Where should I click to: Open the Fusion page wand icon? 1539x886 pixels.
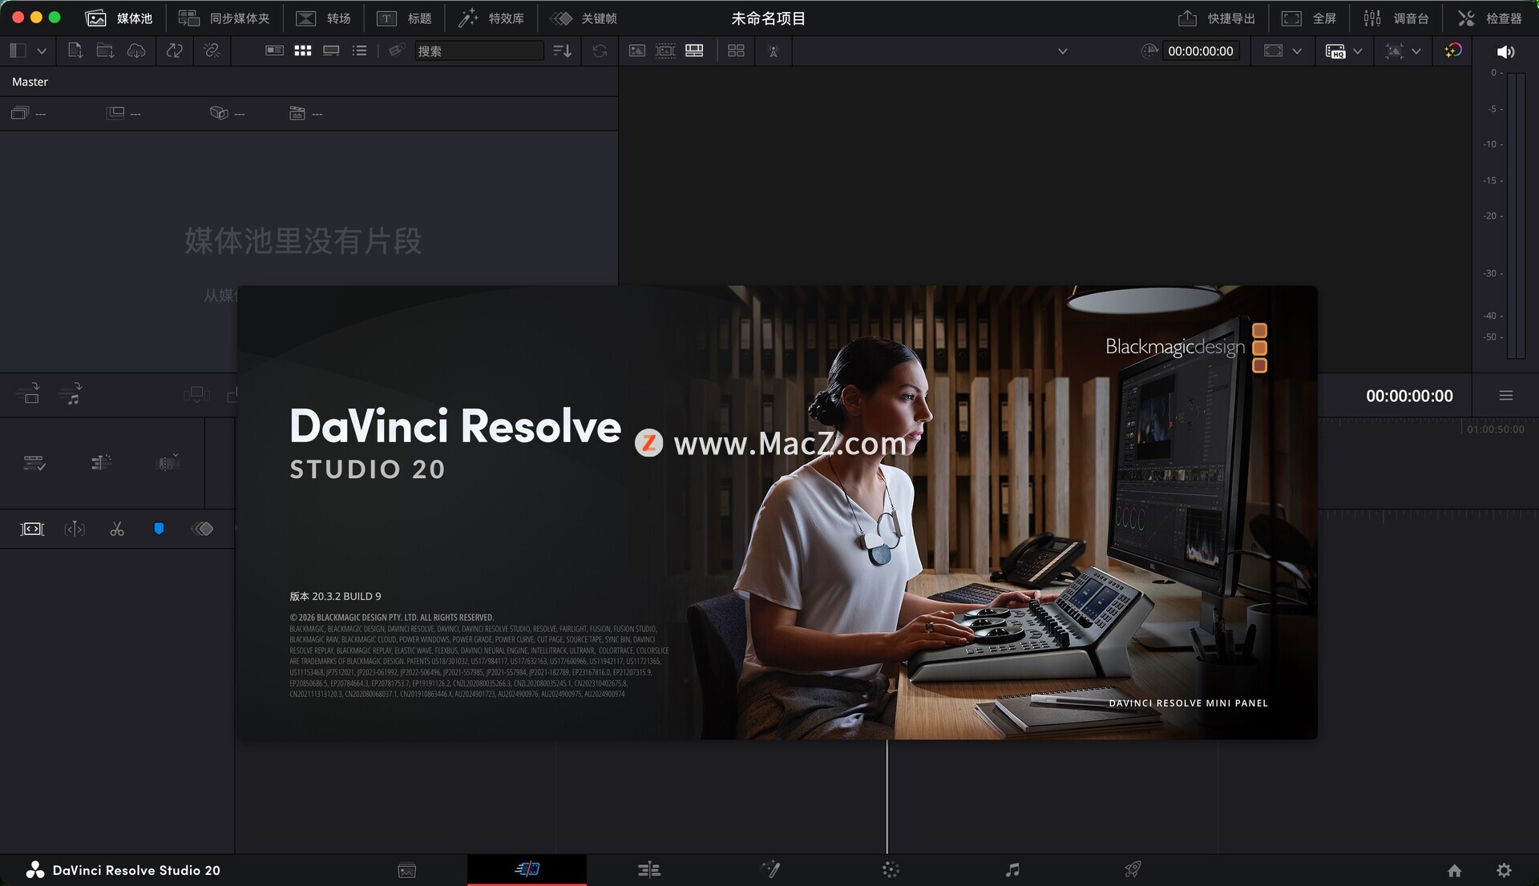[x=770, y=870]
